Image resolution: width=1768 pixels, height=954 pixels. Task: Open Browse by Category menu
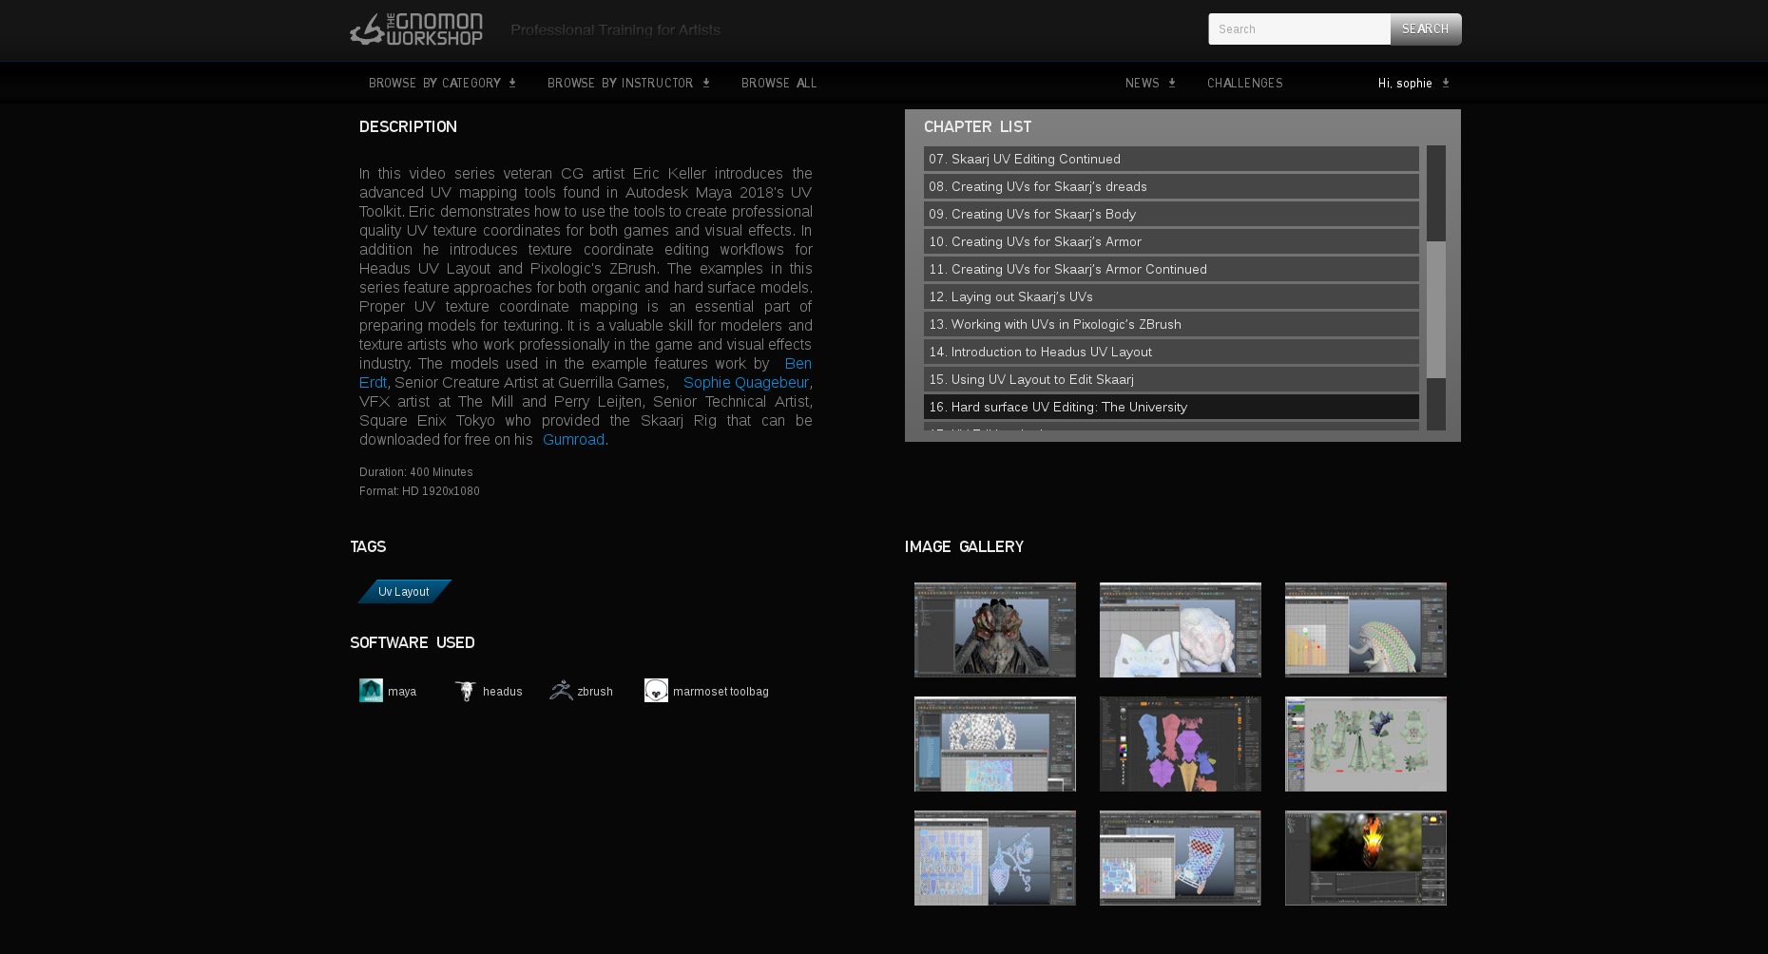[434, 83]
